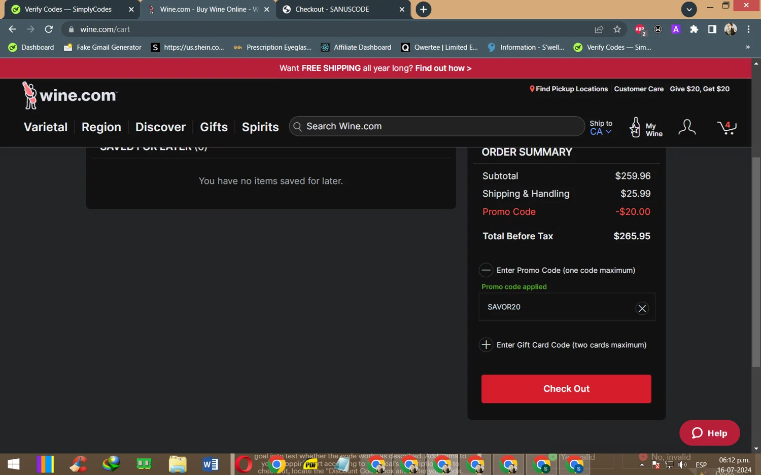The height and width of the screenshot is (475, 761).
Task: Show hidden system tray icons
Action: [x=642, y=464]
